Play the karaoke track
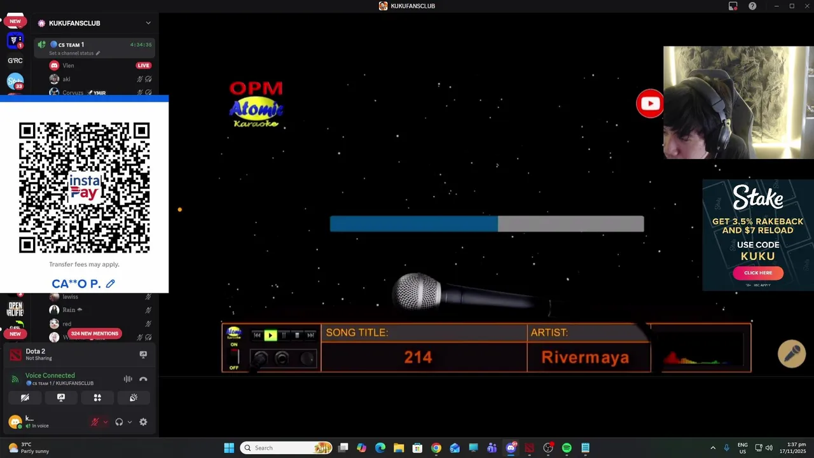 pyautogui.click(x=270, y=335)
